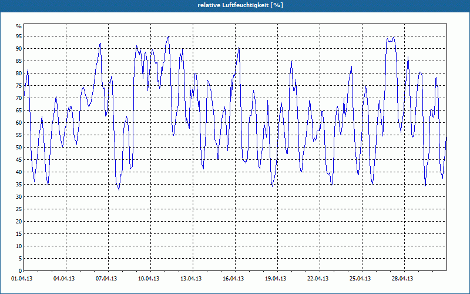Click the y-axis value 0
Image resolution: width=470 pixels, height=294 pixels.
click(21, 271)
